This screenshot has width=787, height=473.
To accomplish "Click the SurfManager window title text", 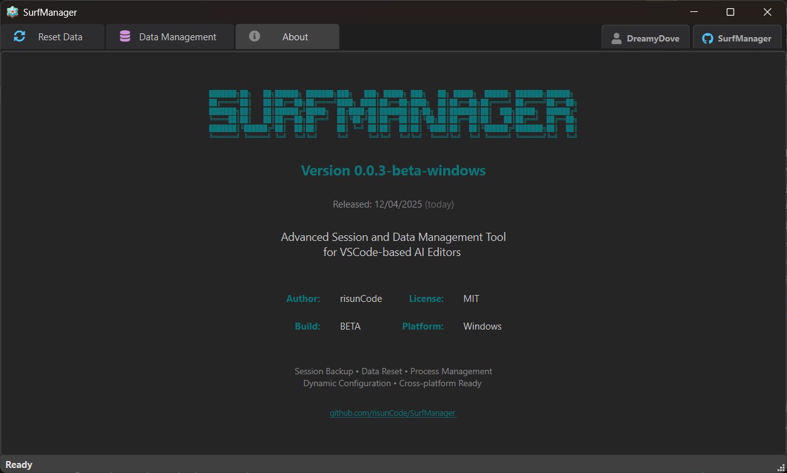I will pyautogui.click(x=50, y=12).
